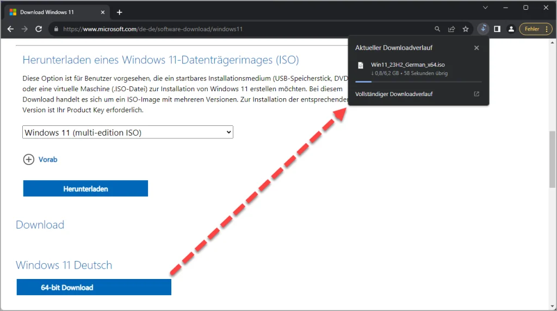This screenshot has width=557, height=311.
Task: Click the Herunterladen eines Windows 11-Datenträgerimages heading
Action: coord(160,60)
